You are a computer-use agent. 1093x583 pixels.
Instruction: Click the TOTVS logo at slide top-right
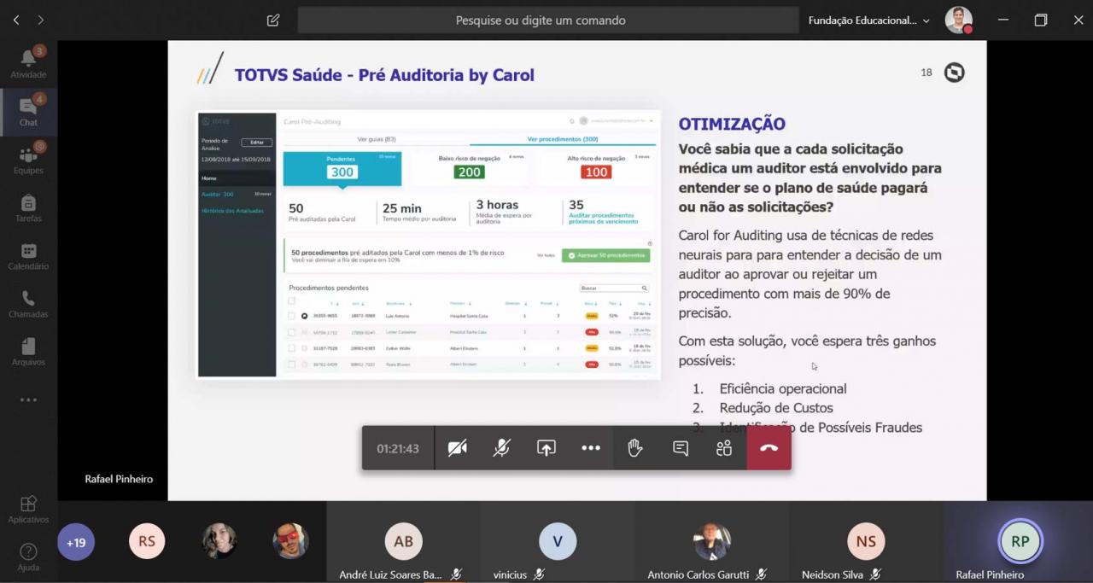tap(955, 73)
